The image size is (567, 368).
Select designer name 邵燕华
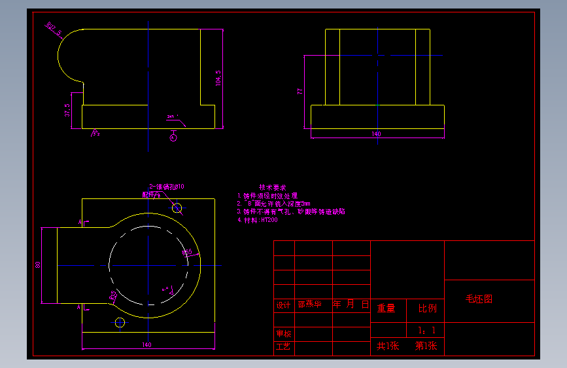[310, 304]
